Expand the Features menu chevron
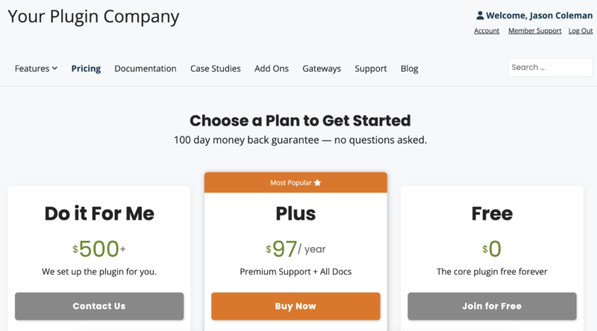Viewport: 597px width, 331px height. pyautogui.click(x=54, y=68)
